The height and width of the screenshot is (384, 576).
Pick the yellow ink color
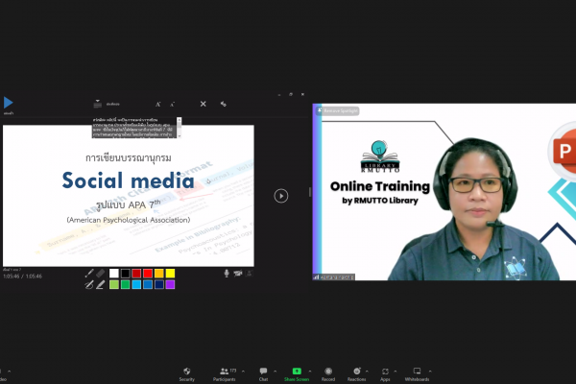point(170,273)
